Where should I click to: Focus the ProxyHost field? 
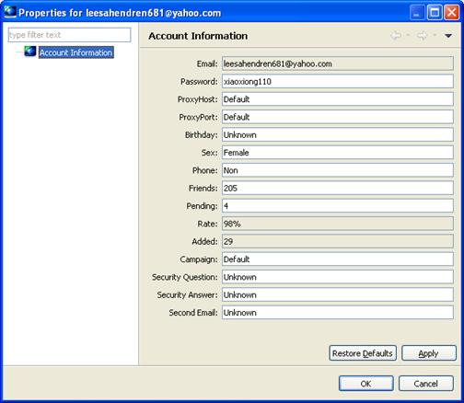tap(338, 99)
